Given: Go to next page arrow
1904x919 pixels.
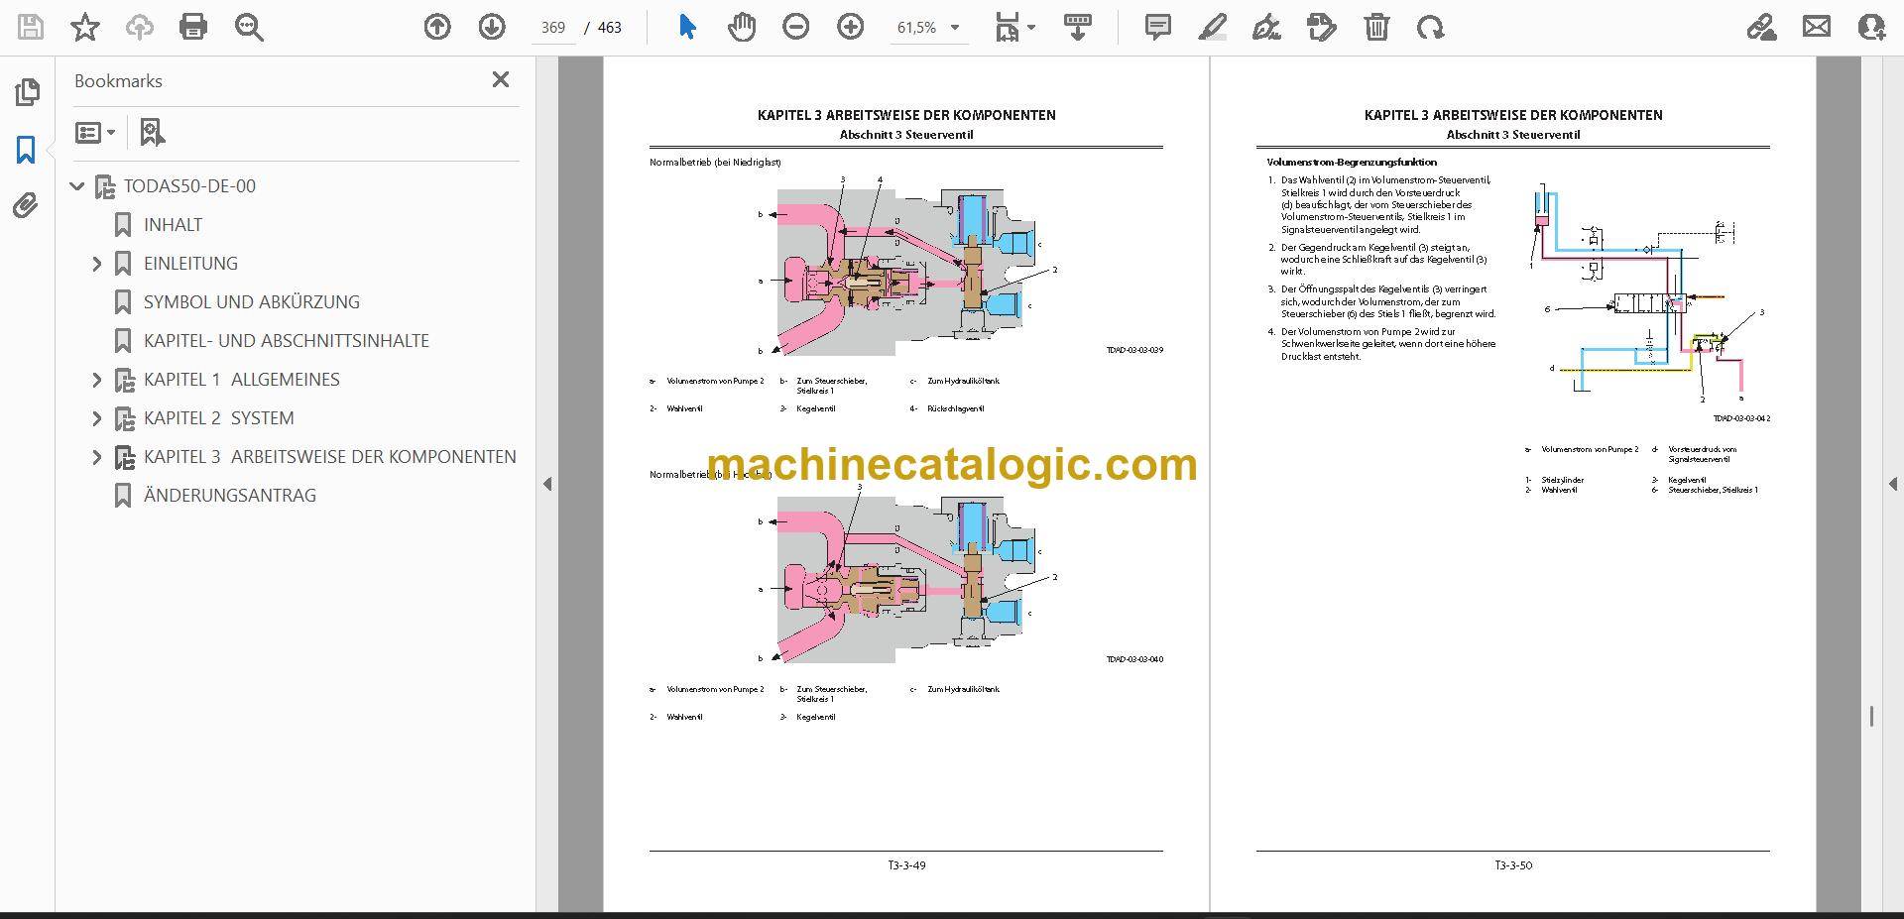Looking at the screenshot, I should (492, 27).
